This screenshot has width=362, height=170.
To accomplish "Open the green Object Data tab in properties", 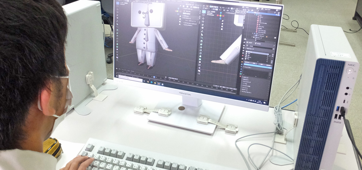I will coord(241,73).
